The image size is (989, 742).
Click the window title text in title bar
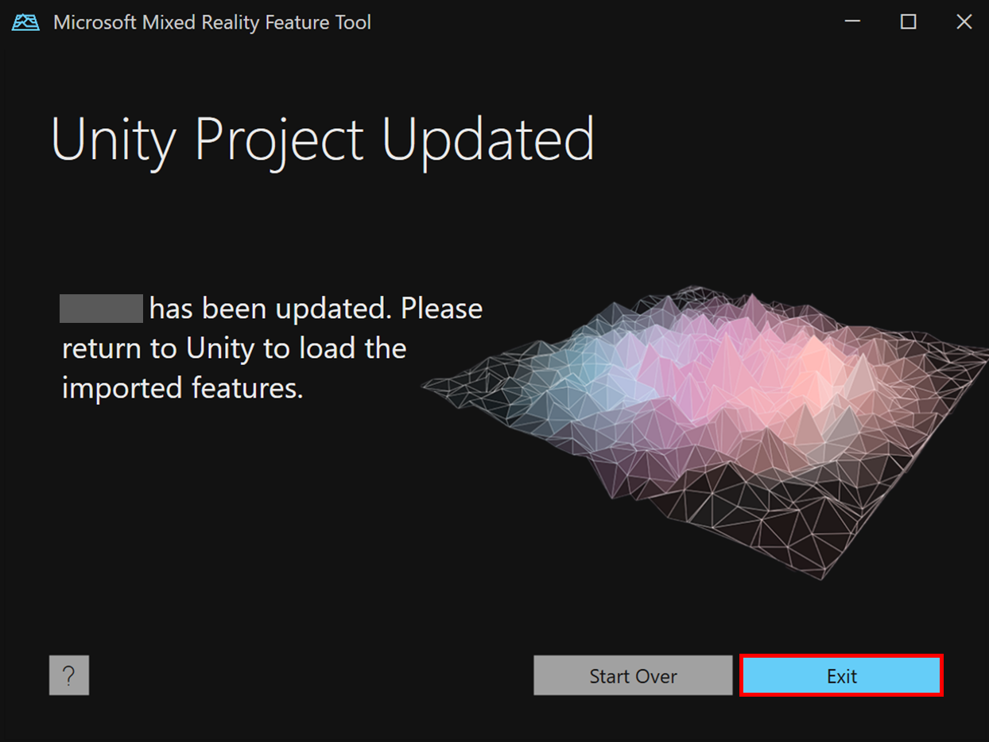pos(212,22)
